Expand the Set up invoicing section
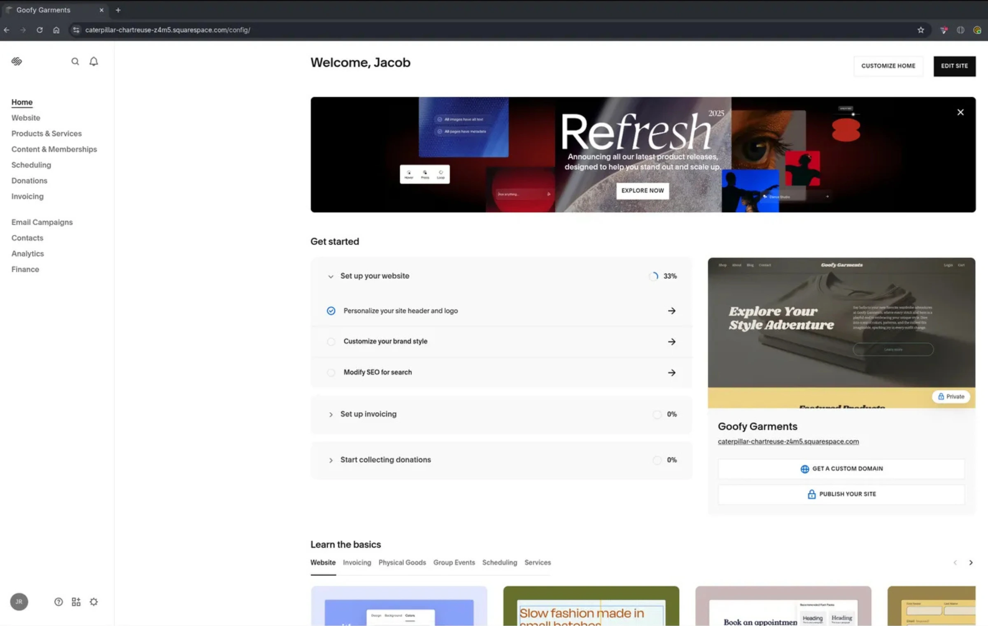The image size is (988, 626). click(331, 415)
